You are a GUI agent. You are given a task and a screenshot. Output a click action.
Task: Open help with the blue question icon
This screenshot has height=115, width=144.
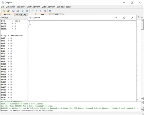[x=50, y=11]
